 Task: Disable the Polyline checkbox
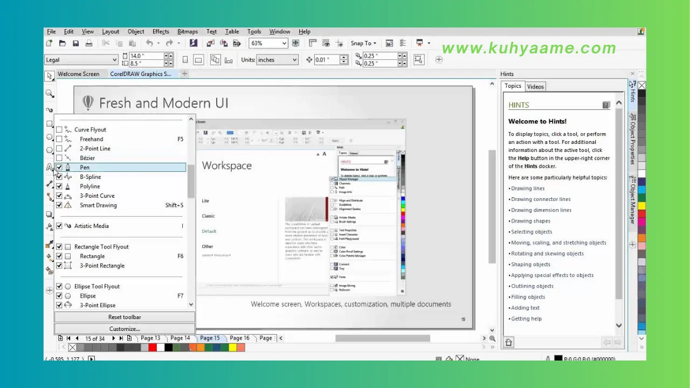[59, 186]
